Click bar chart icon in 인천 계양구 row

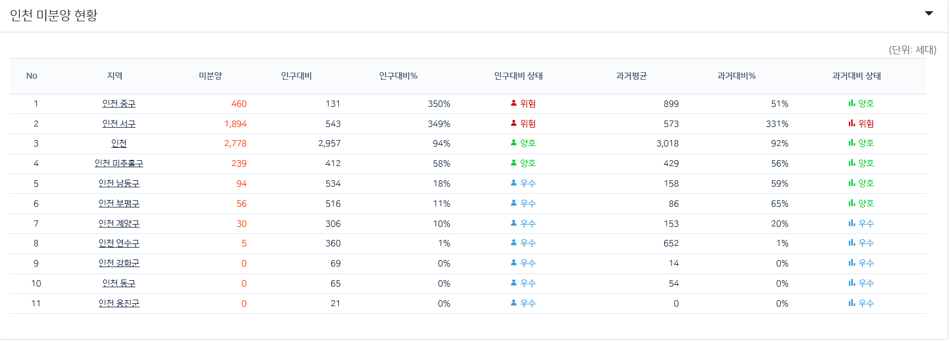click(x=852, y=223)
